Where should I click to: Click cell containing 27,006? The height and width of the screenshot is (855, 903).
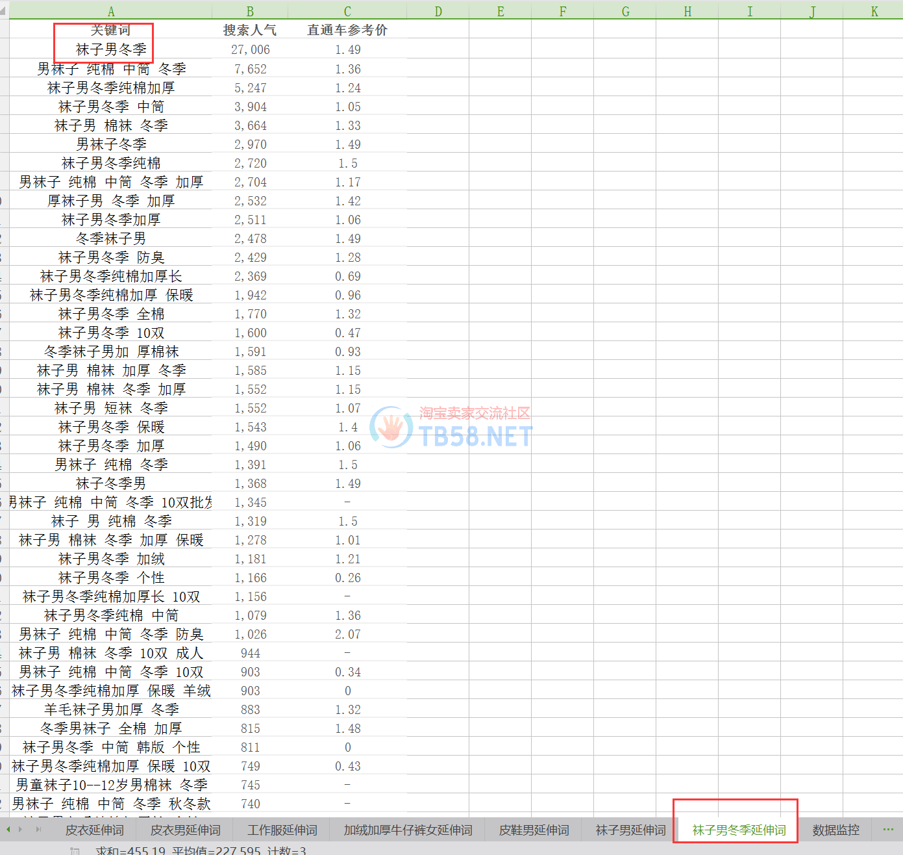pyautogui.click(x=250, y=49)
